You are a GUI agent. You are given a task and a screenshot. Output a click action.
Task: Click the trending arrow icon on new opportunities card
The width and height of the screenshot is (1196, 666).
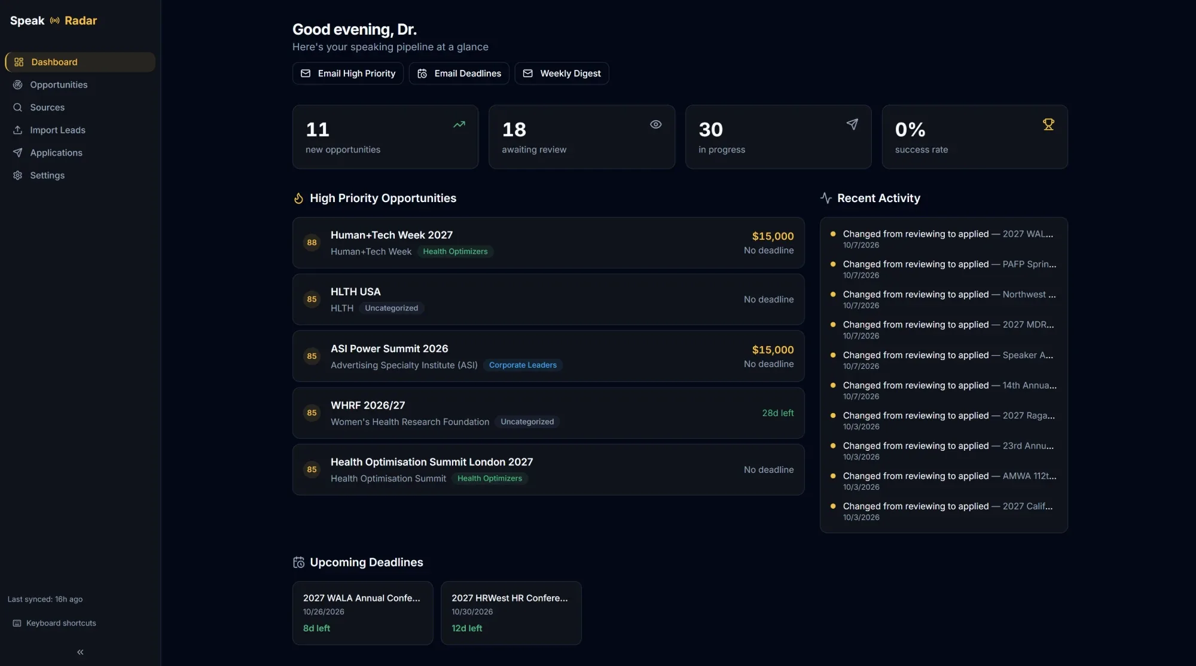pos(459,124)
